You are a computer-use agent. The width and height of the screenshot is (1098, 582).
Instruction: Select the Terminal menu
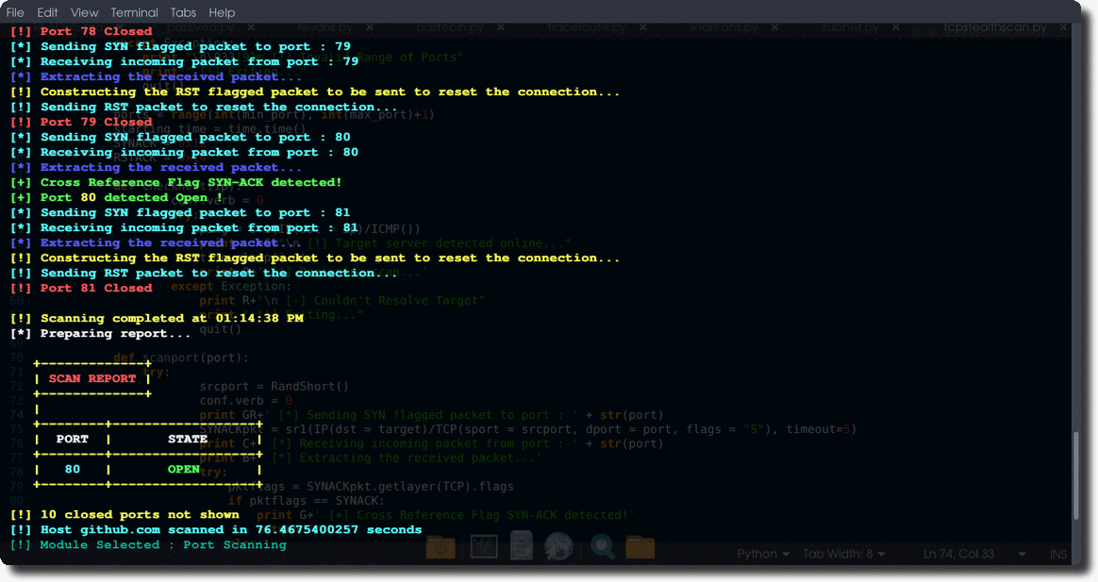tap(134, 12)
